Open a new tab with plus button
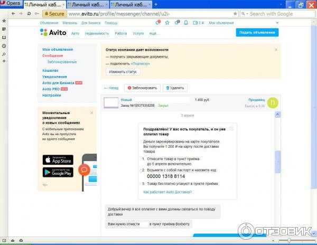This screenshot has width=317, height=245. click(156, 4)
